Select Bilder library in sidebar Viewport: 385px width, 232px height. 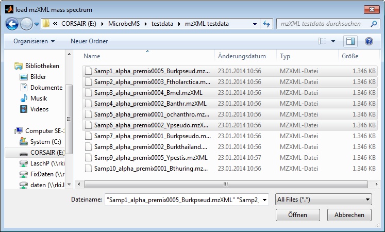click(38, 77)
